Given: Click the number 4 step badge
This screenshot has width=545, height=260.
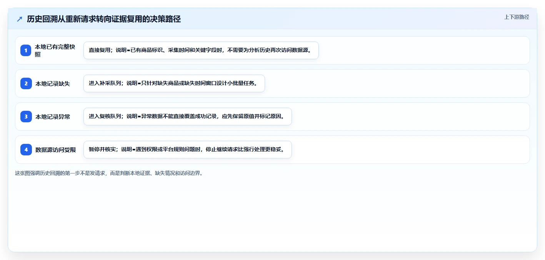Looking at the screenshot, I should 26,150.
